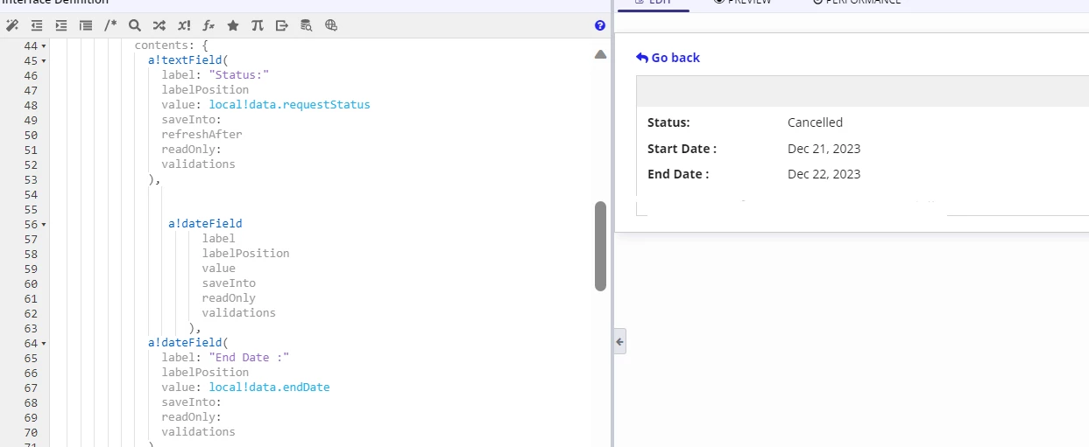Viewport: 1089px width, 447px height.
Task: Click the database search toolbar icon
Action: (x=307, y=25)
